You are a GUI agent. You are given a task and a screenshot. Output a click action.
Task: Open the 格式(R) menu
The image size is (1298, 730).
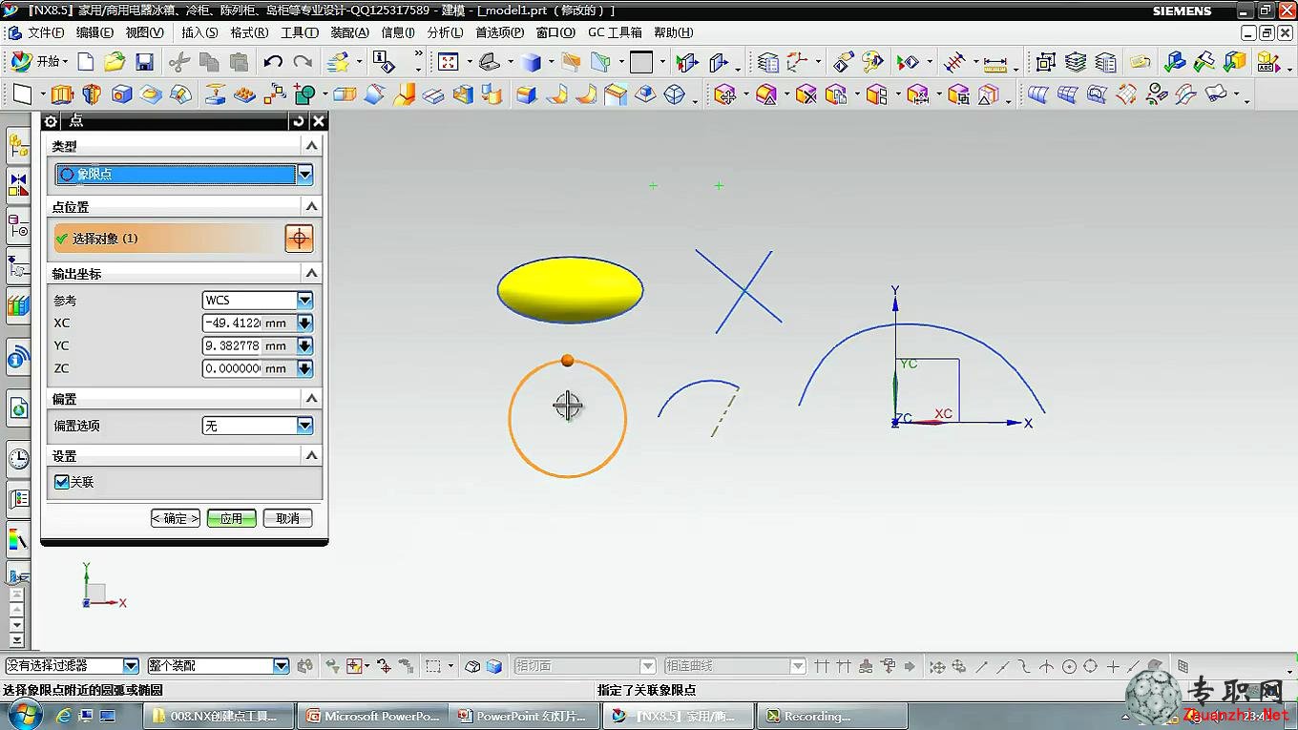[x=249, y=32]
